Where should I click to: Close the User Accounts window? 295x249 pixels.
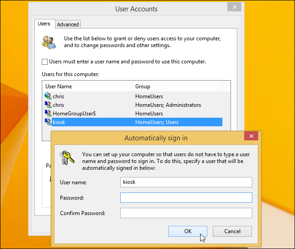point(234,7)
